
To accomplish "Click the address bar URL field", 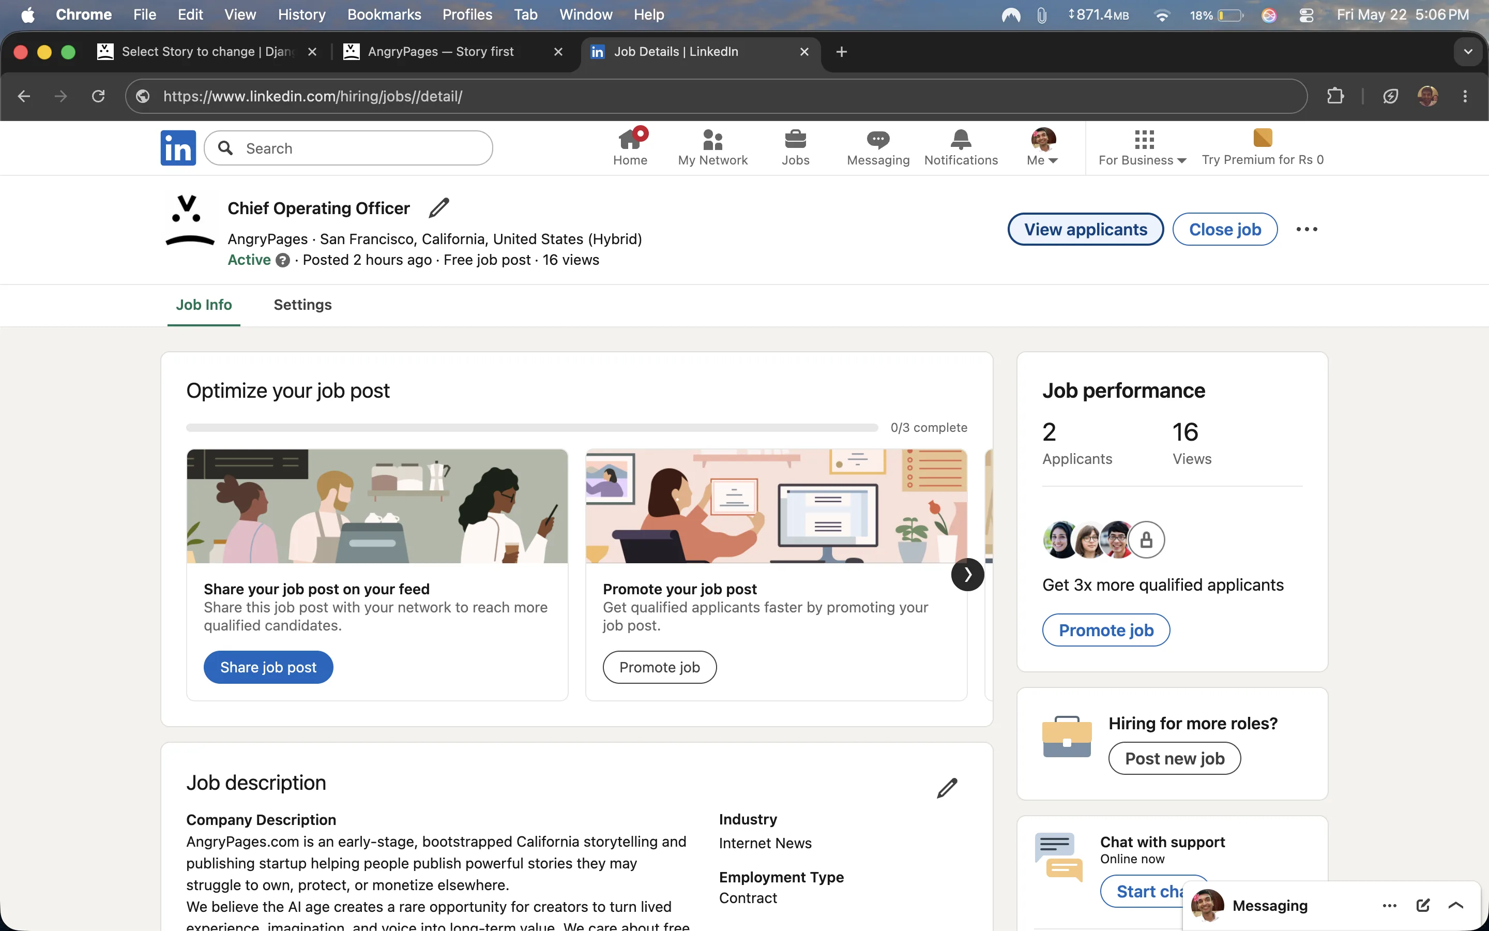I will point(716,96).
